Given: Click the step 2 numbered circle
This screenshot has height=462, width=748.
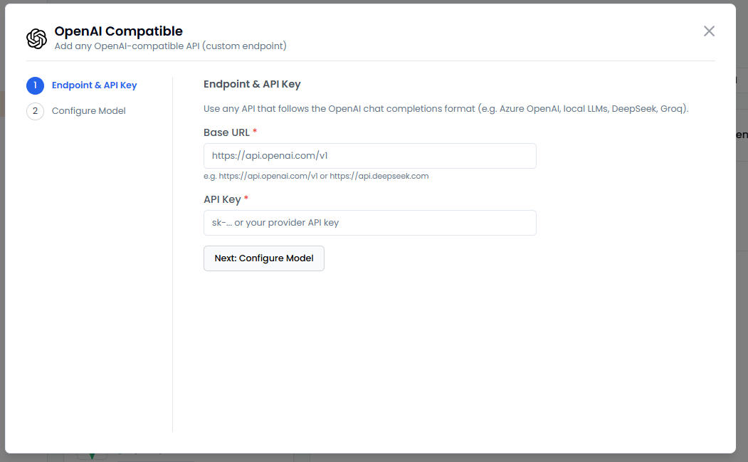Looking at the screenshot, I should tap(35, 111).
